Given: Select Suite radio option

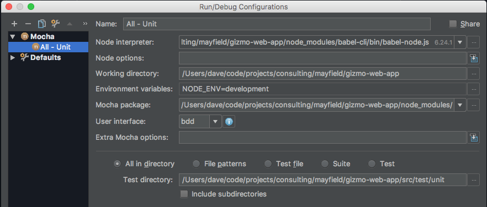Looking at the screenshot, I should (x=325, y=164).
